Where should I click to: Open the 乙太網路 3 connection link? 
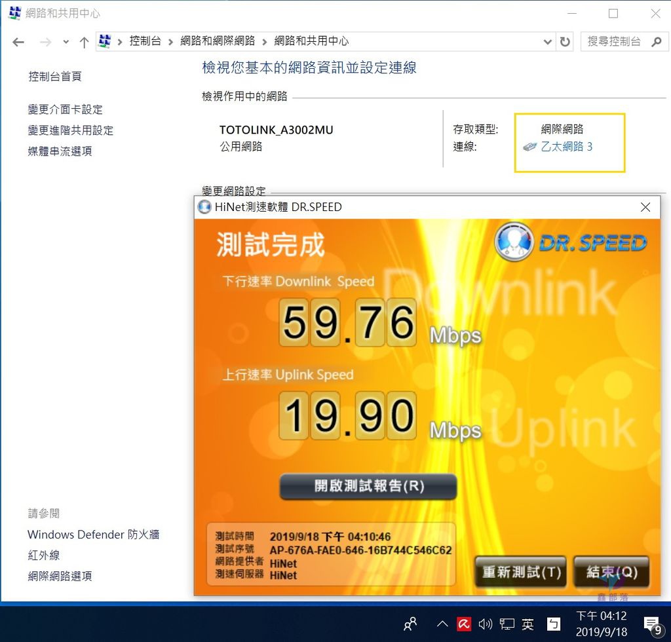coord(567,147)
